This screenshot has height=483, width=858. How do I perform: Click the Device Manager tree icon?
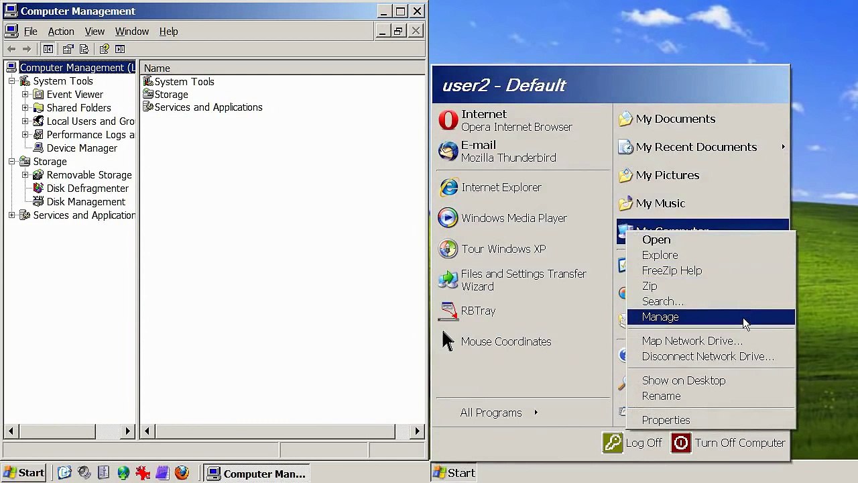click(38, 148)
